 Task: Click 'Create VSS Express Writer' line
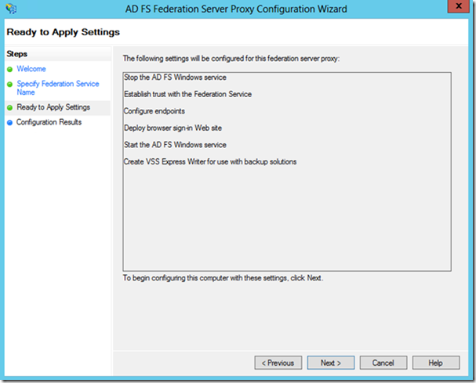[x=210, y=161]
